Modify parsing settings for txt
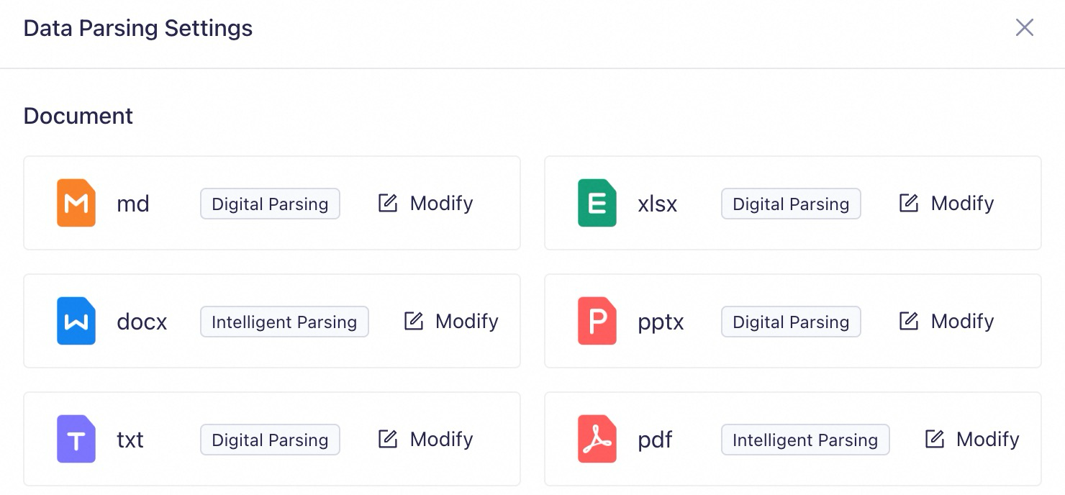 coord(425,439)
